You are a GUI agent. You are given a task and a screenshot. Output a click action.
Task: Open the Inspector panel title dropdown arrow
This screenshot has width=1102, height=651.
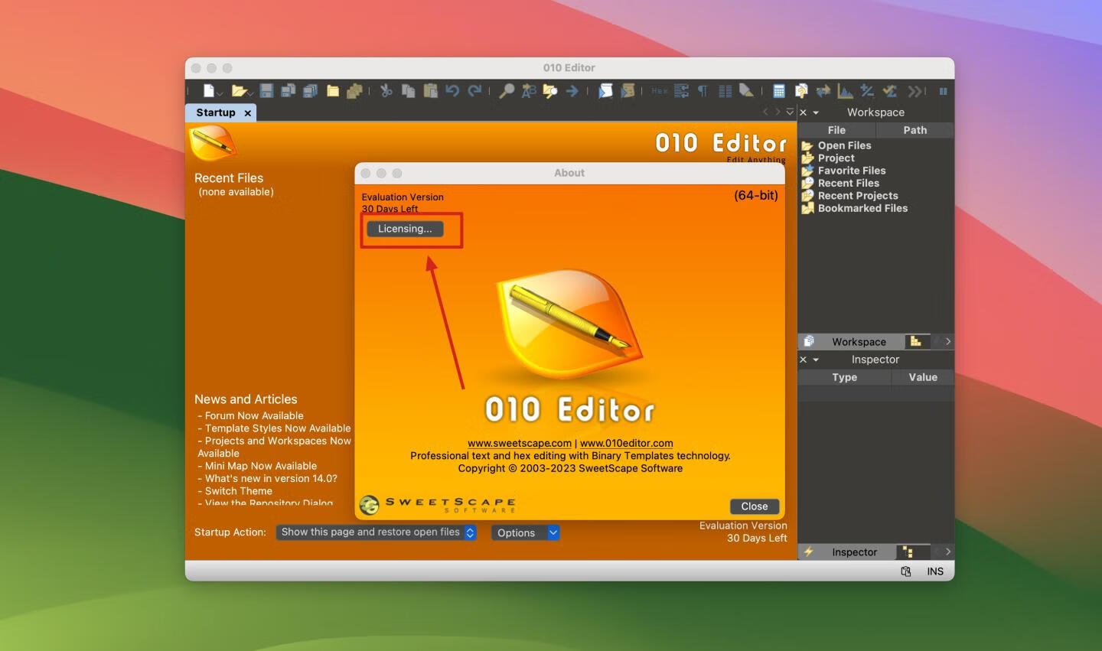click(816, 360)
